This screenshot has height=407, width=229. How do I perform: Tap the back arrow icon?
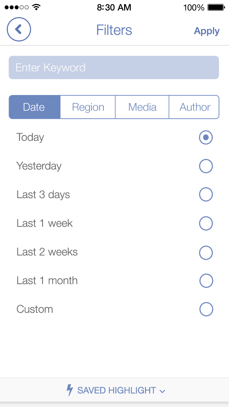[x=19, y=30]
